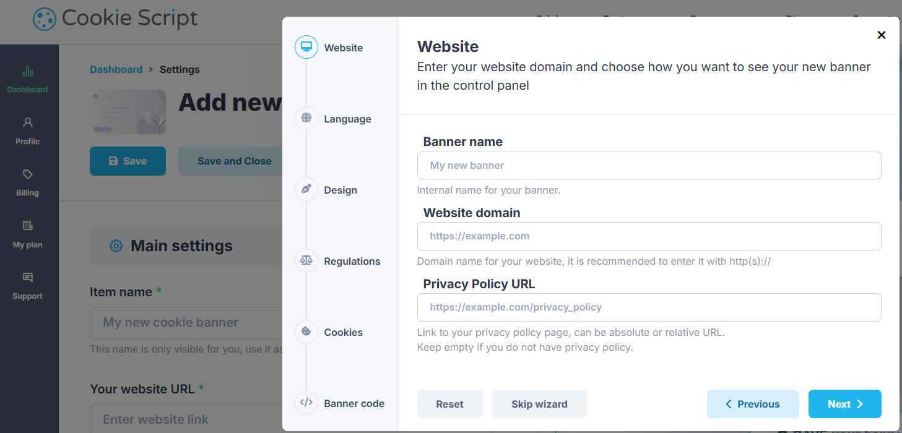The width and height of the screenshot is (902, 433).
Task: Open Dashboard from the sidebar
Action: (28, 79)
